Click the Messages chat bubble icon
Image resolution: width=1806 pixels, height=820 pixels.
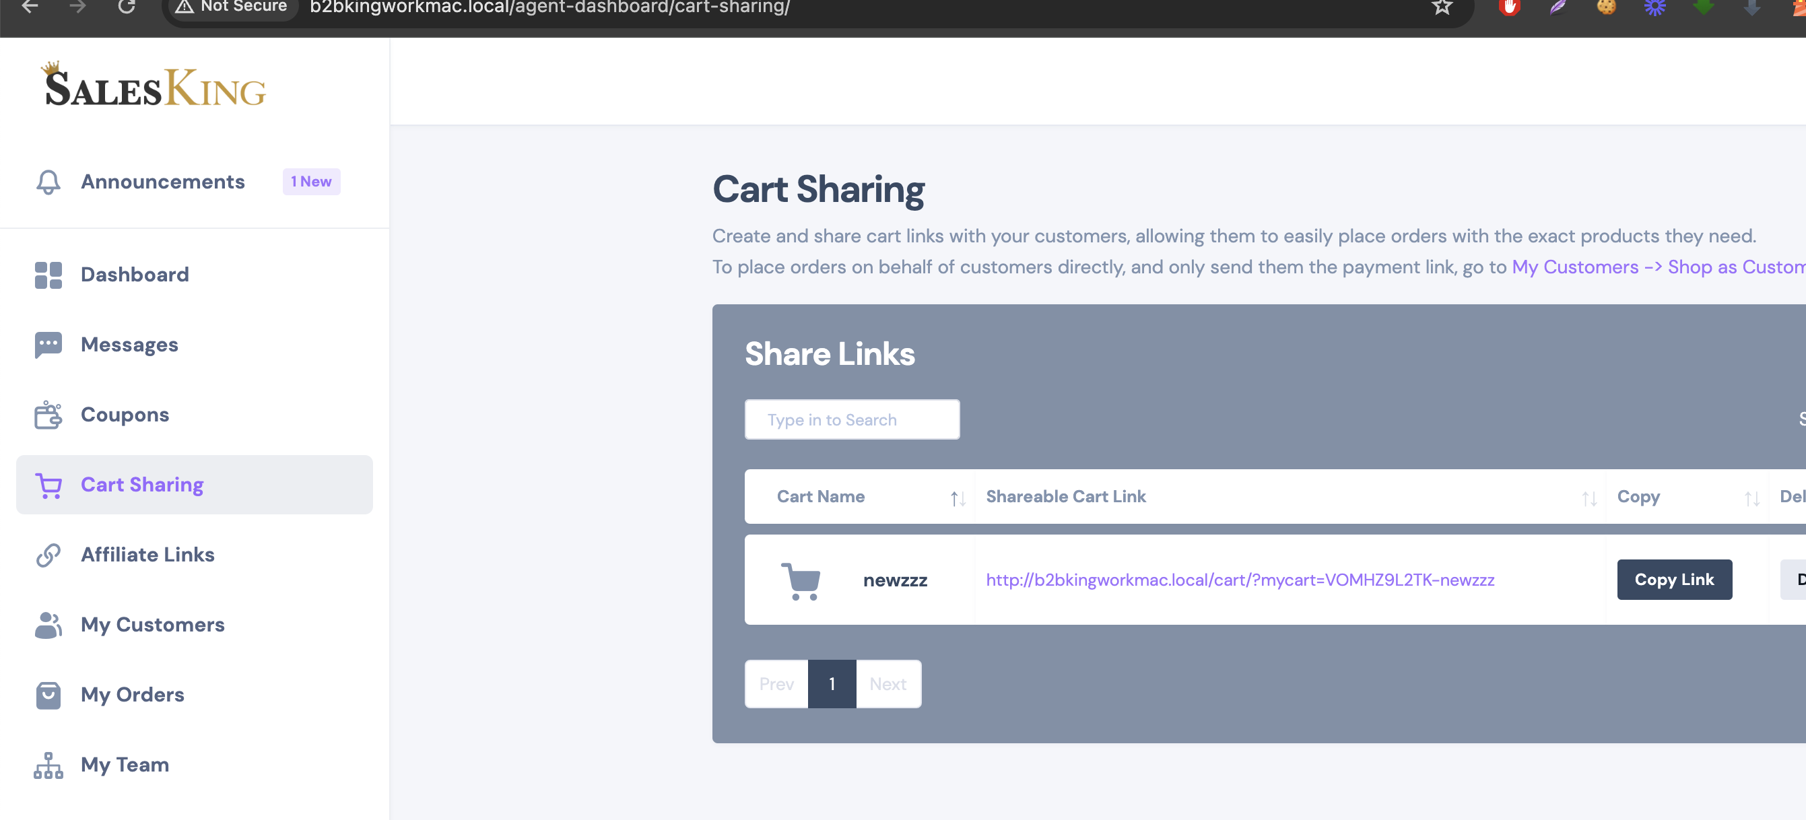[48, 345]
